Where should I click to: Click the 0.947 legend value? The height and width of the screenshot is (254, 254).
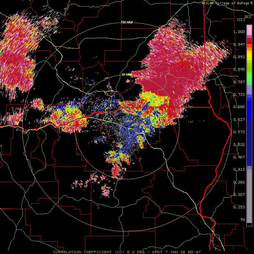(239, 44)
